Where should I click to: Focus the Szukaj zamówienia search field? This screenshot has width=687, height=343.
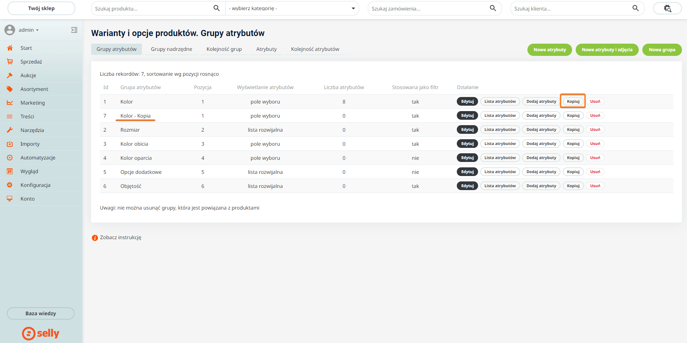[x=429, y=8]
